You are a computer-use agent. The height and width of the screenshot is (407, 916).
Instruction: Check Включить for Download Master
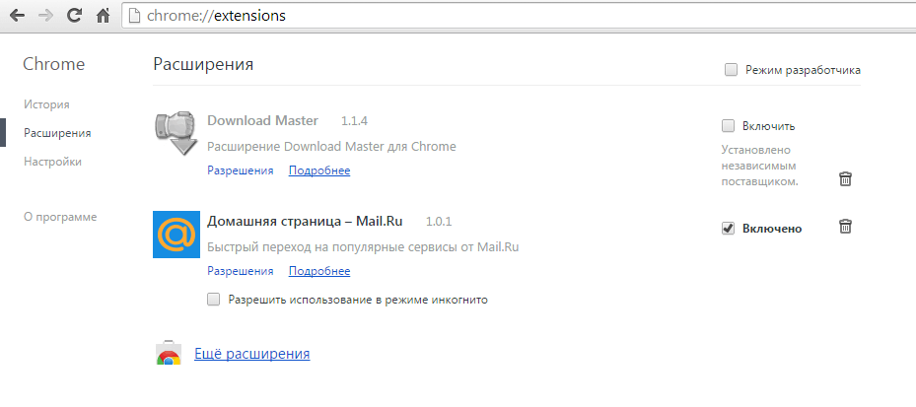(729, 125)
